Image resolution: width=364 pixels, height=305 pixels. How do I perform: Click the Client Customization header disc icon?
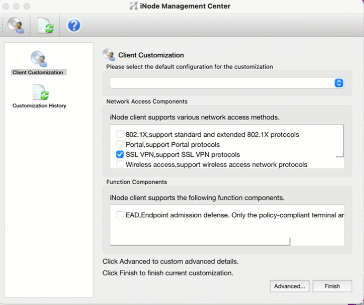click(x=109, y=55)
